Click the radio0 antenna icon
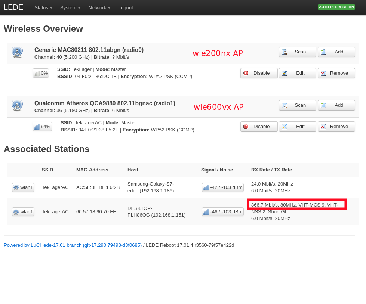The height and width of the screenshot is (304, 366). click(17, 52)
